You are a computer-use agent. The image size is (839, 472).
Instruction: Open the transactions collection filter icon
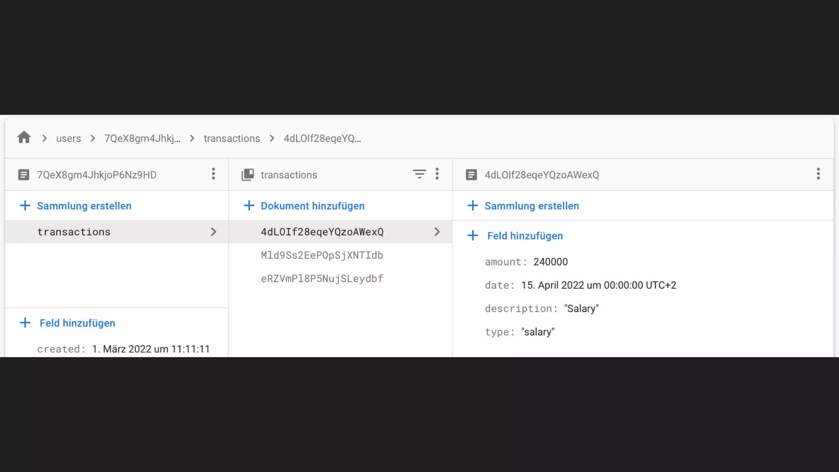pyautogui.click(x=419, y=174)
